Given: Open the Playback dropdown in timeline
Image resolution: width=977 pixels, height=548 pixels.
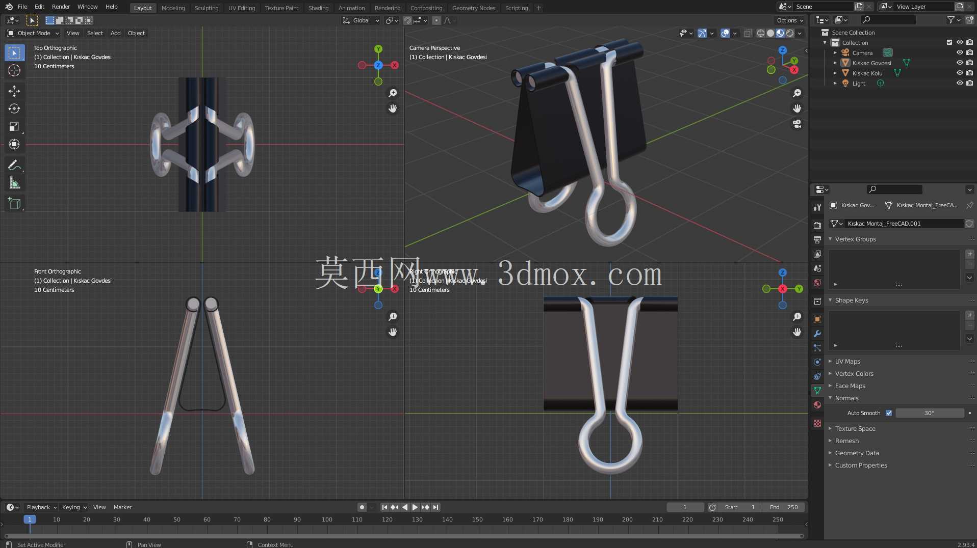Looking at the screenshot, I should (41, 507).
